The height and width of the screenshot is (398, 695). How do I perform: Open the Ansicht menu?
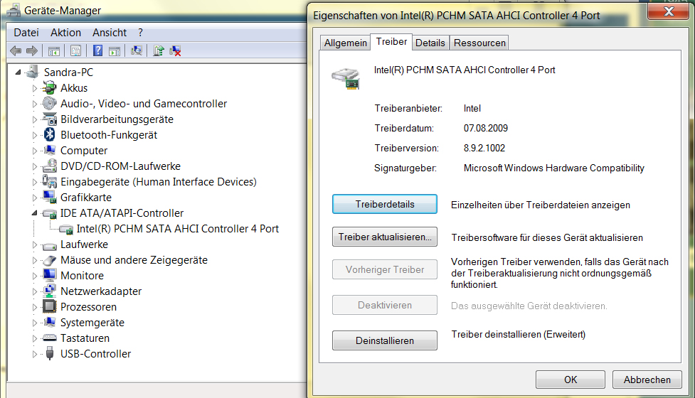110,33
